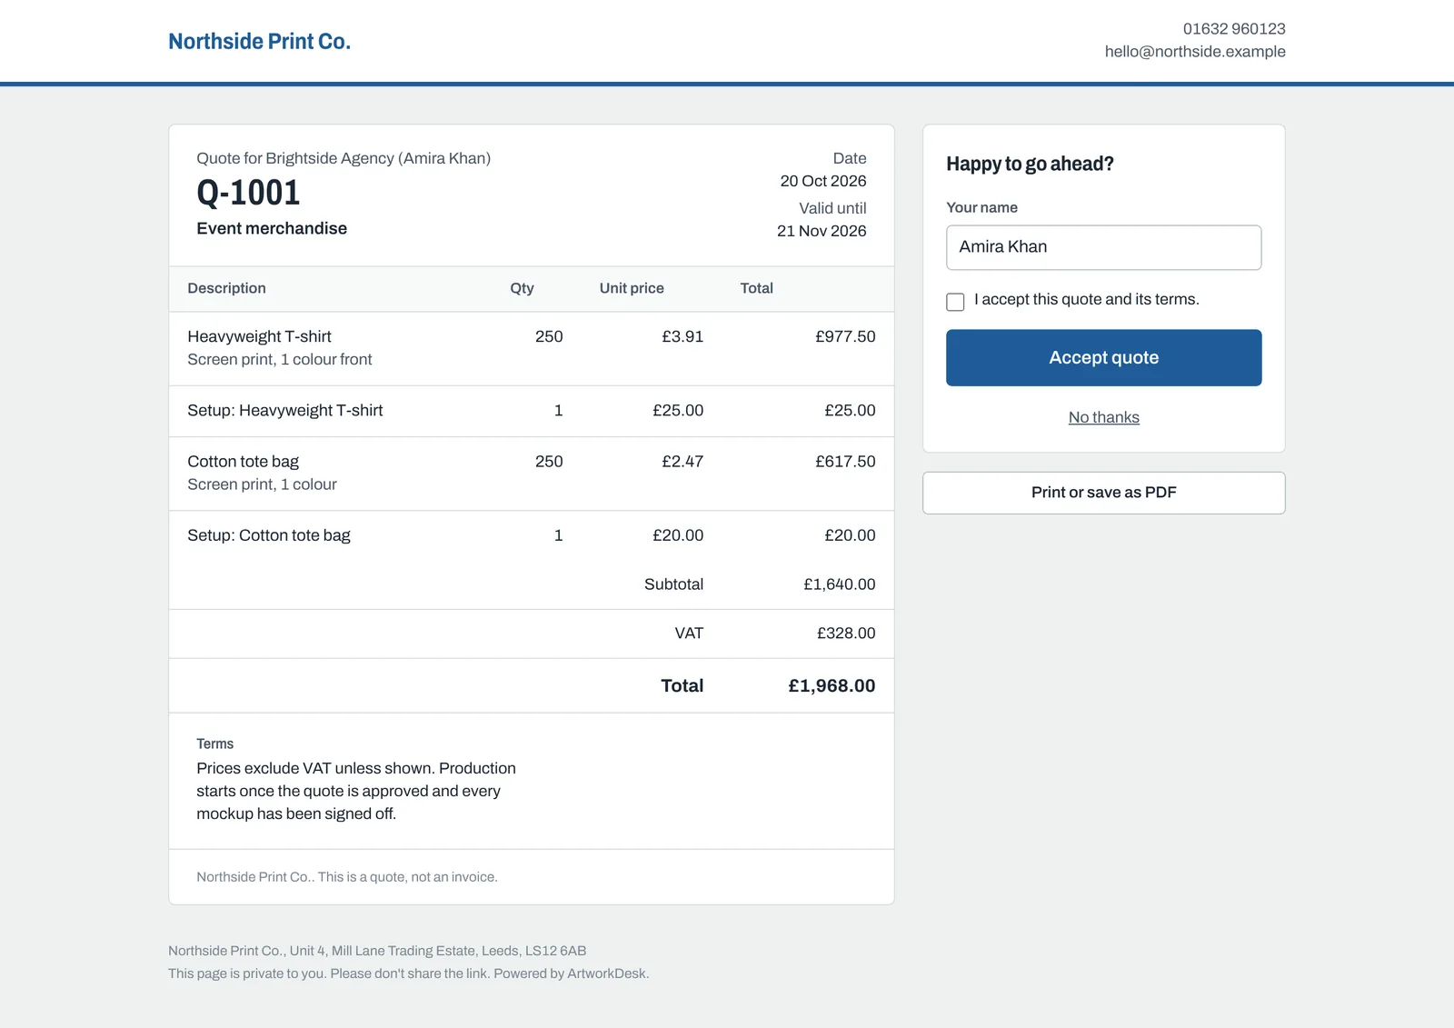
Task: Select the Setup: Heavyweight T-shirt row
Action: point(532,411)
